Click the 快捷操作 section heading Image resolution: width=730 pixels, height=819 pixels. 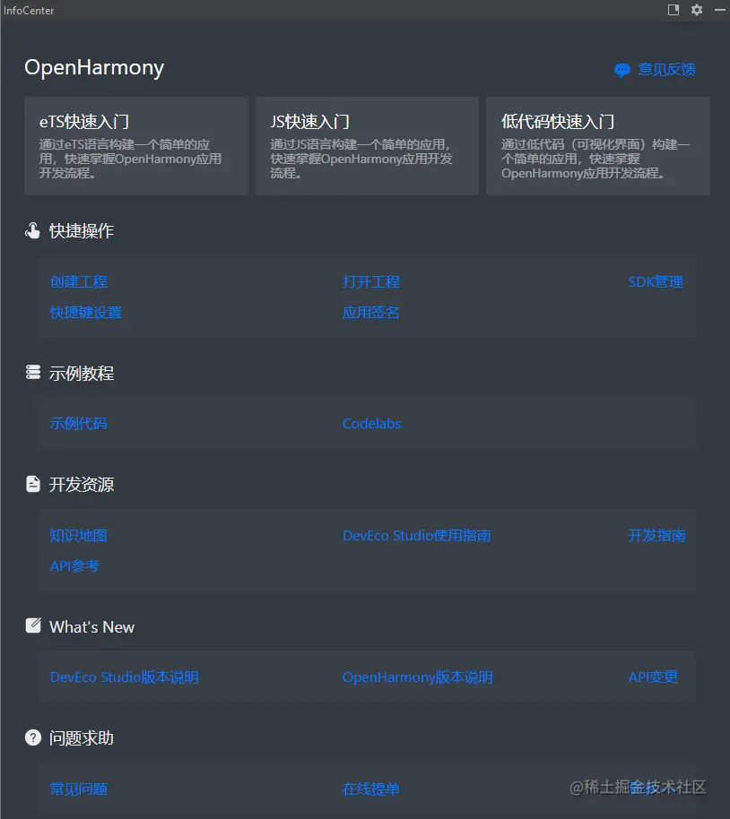(x=82, y=231)
